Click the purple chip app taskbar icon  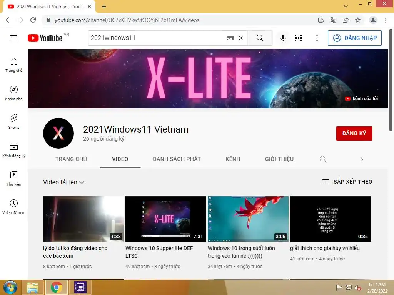pyautogui.click(x=80, y=287)
